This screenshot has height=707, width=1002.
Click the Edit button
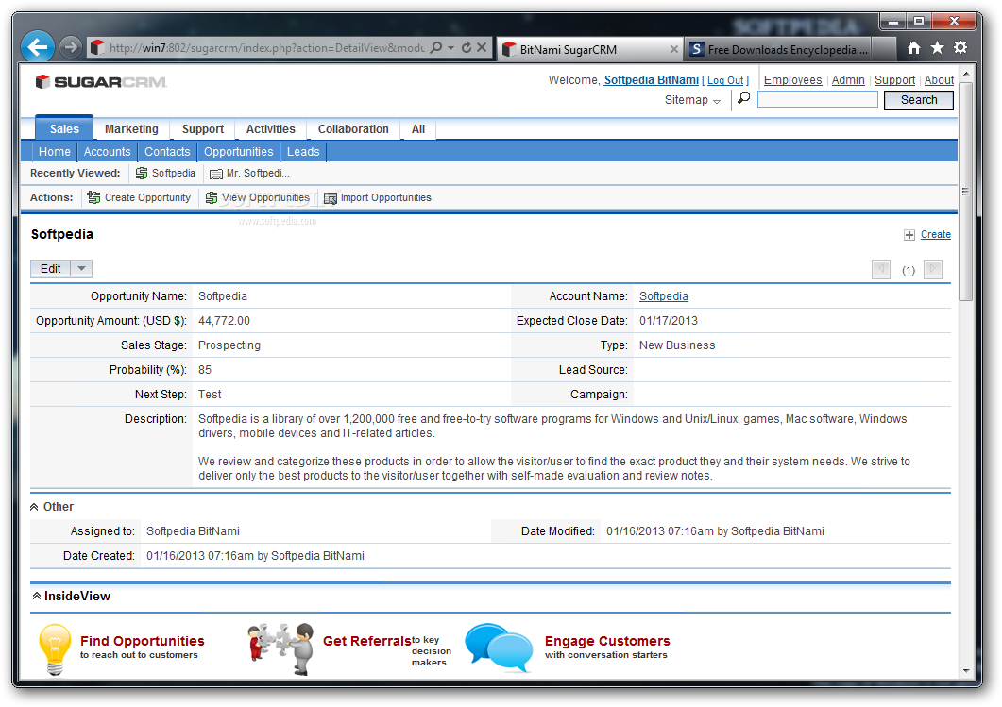point(50,269)
